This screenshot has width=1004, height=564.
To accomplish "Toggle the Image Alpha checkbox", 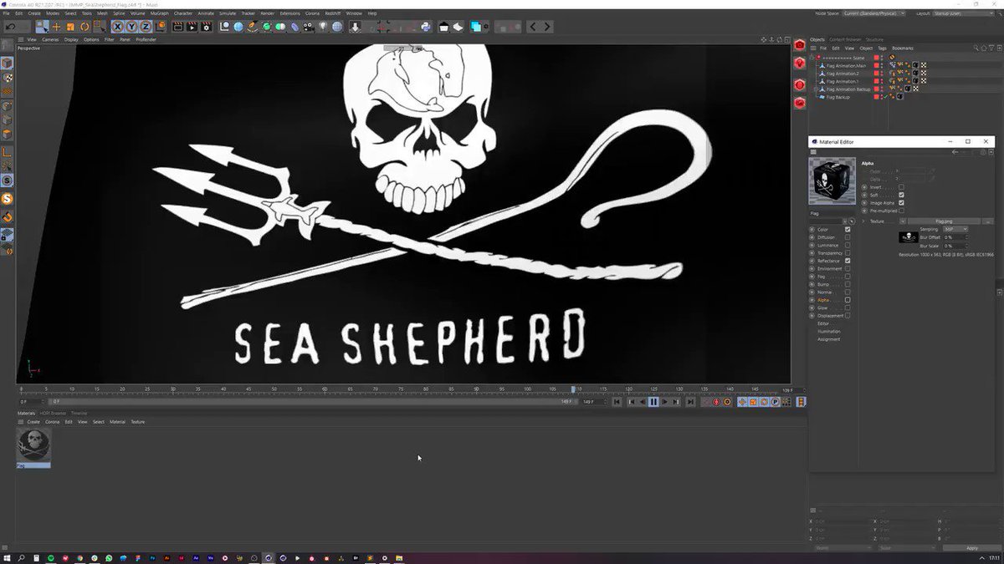I will 901,203.
